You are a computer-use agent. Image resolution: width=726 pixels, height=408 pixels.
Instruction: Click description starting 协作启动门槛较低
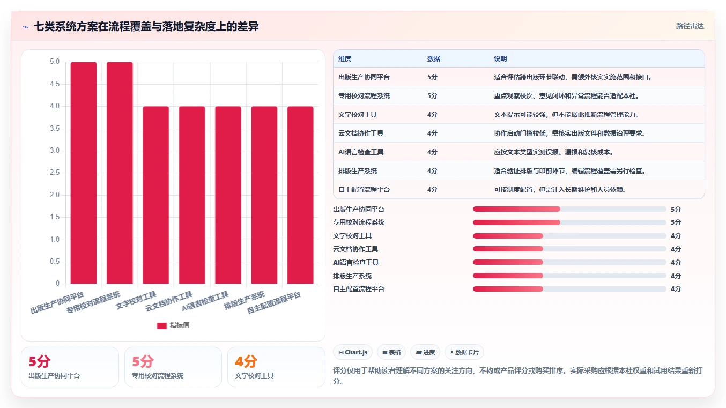pyautogui.click(x=569, y=133)
